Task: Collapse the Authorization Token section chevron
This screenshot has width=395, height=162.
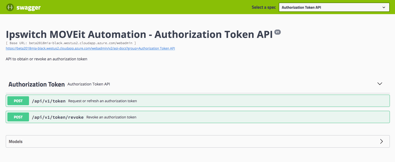Action: 380,84
